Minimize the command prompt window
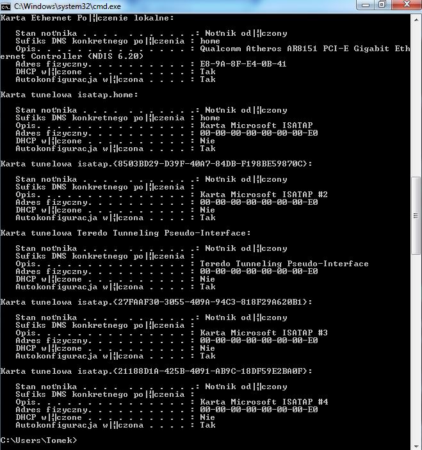 click(x=366, y=5)
